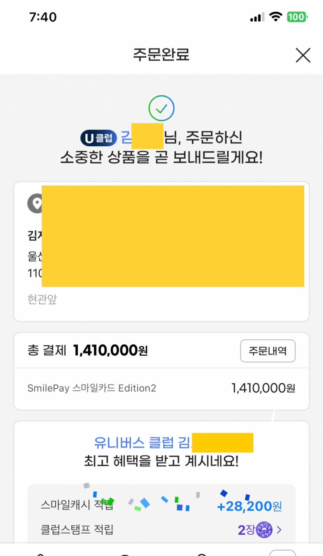Tap the 스마일캐시 적립 label

coord(77,505)
